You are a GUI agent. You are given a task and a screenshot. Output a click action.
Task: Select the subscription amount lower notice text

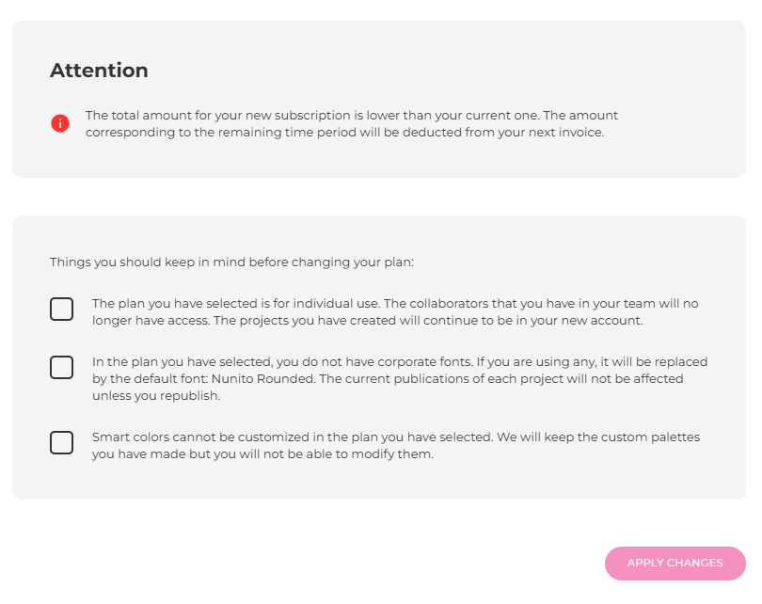[x=352, y=124]
